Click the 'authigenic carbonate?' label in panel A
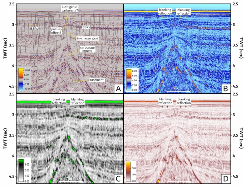 [70, 9]
